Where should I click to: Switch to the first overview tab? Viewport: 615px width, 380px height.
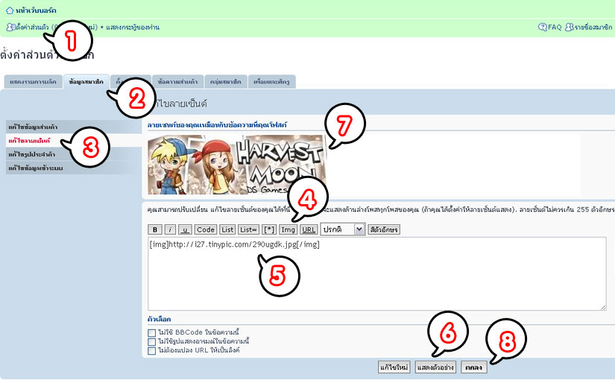(33, 82)
